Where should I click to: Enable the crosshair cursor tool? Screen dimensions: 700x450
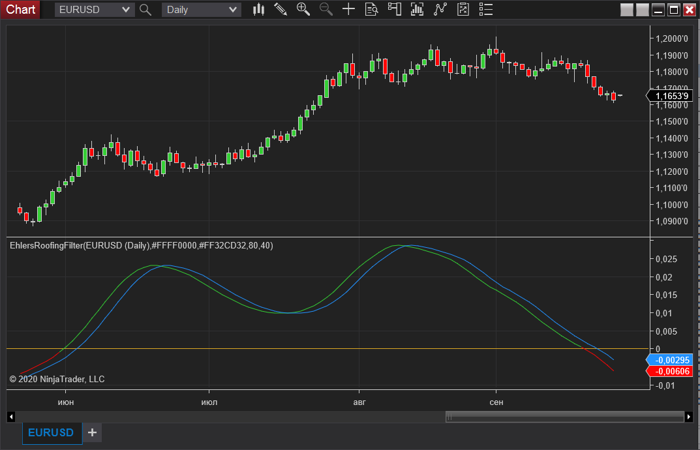[x=348, y=9]
